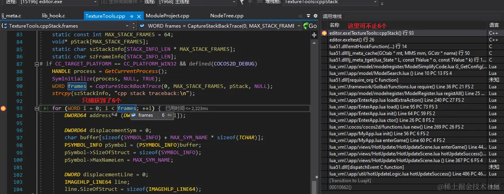Image resolution: width=504 pixels, height=194 pixels.
Task: Select frame lua51.dll!lj_meta_tget
Action: click(412, 60)
